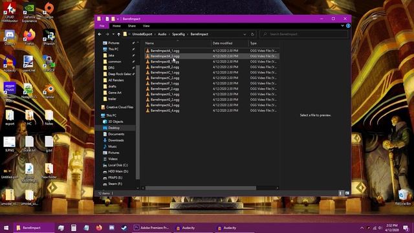Go up one folder level with the Up arrow
This screenshot has width=414, height=233.
119,34
